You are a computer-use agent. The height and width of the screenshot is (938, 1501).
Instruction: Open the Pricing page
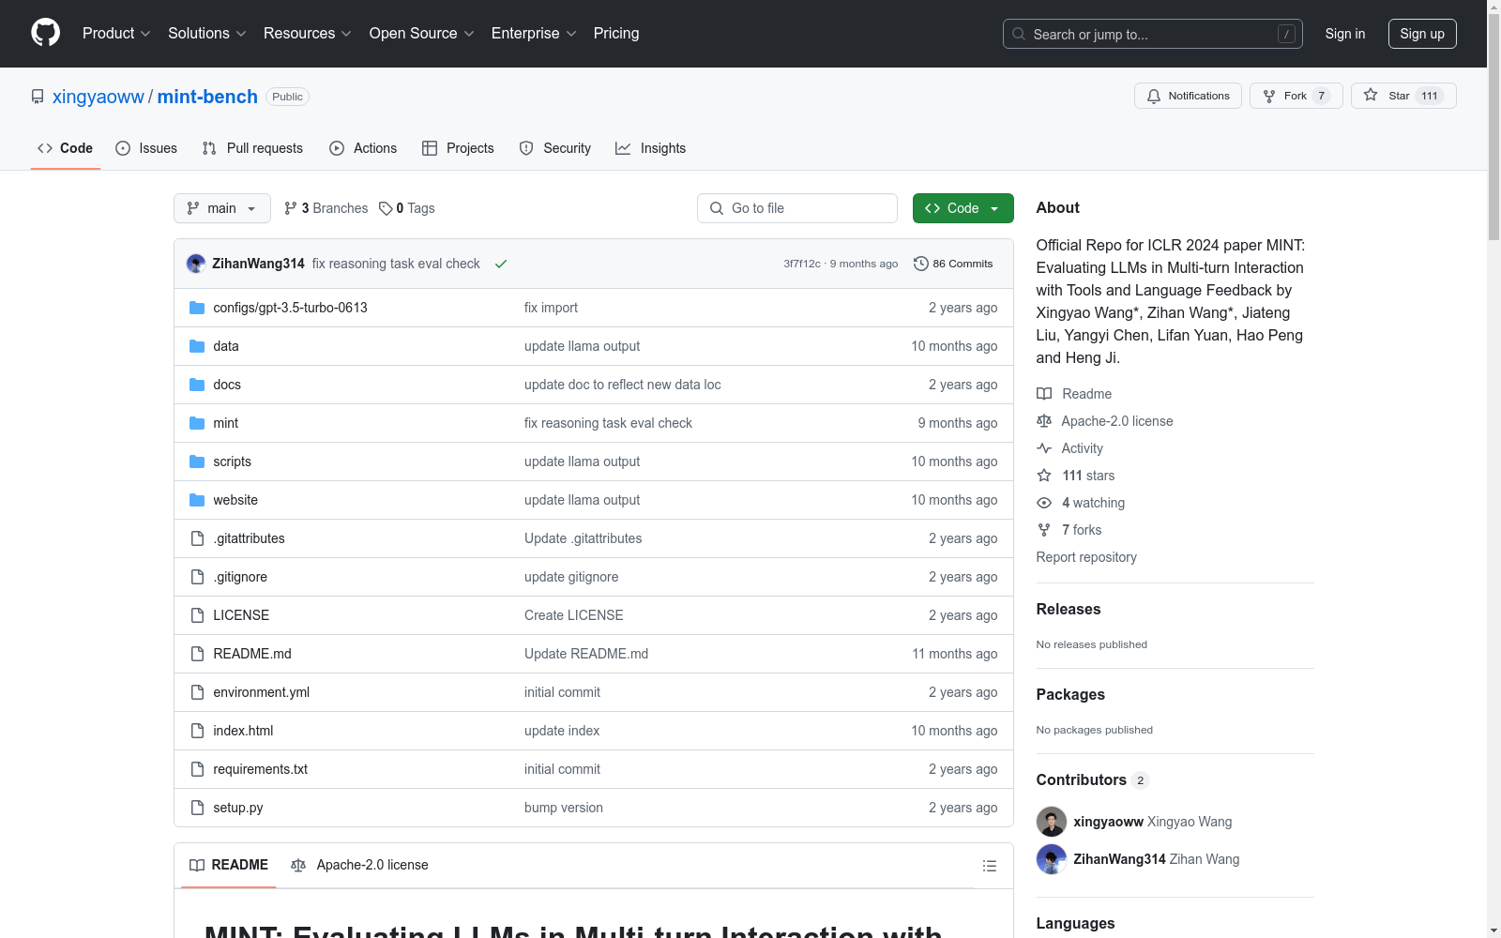(616, 33)
